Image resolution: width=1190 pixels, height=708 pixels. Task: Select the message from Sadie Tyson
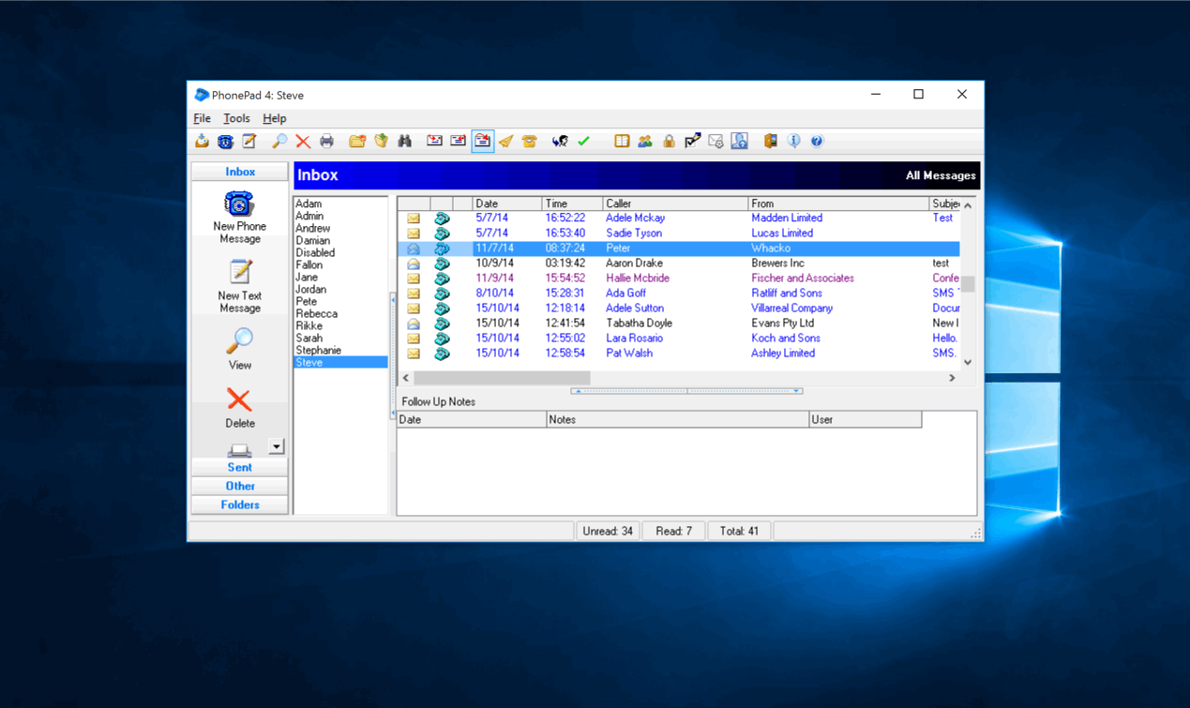coord(679,233)
